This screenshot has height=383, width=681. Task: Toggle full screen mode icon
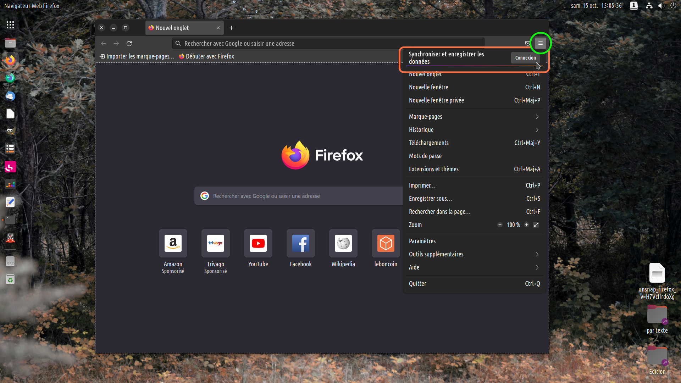(536, 225)
